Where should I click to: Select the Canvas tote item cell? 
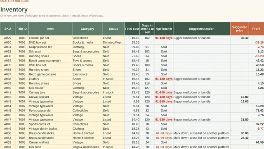click(50, 92)
